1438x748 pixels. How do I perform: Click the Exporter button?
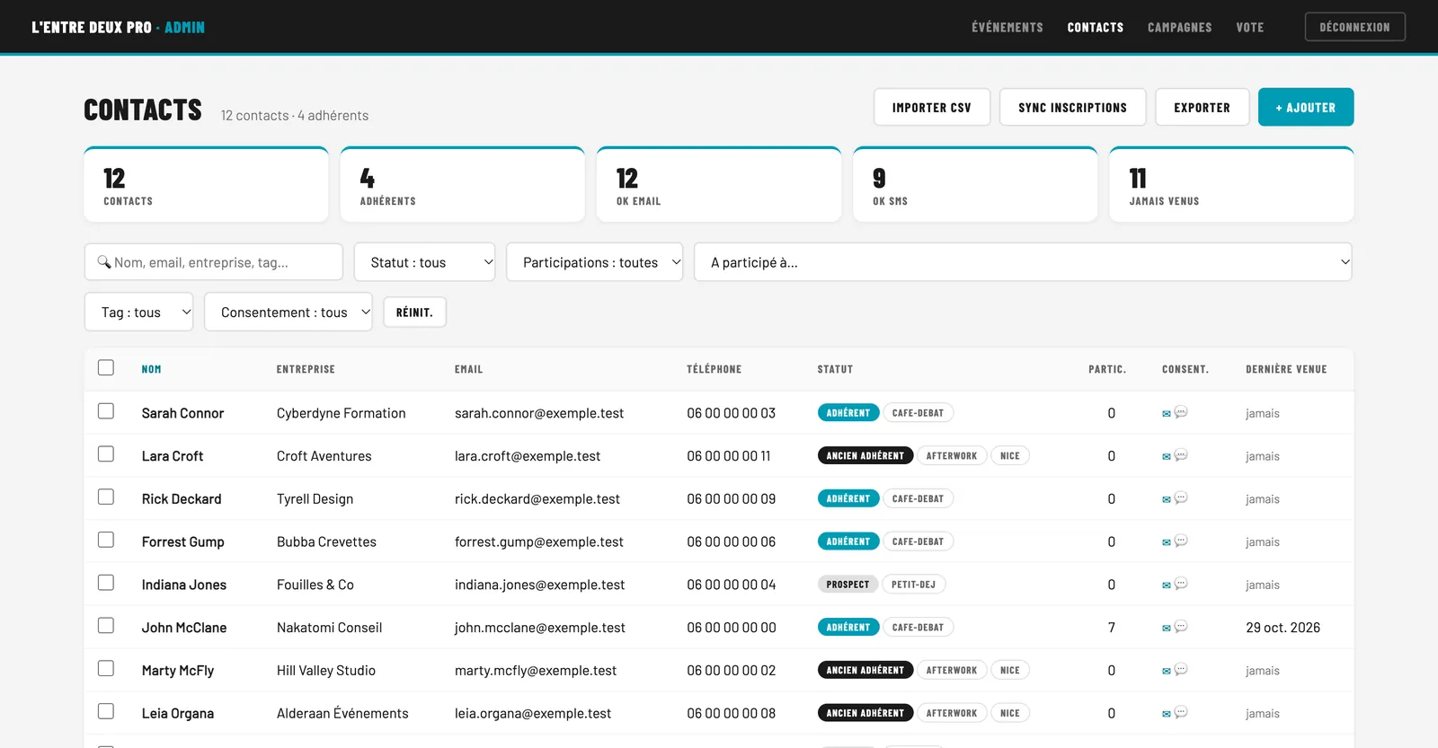pos(1203,108)
